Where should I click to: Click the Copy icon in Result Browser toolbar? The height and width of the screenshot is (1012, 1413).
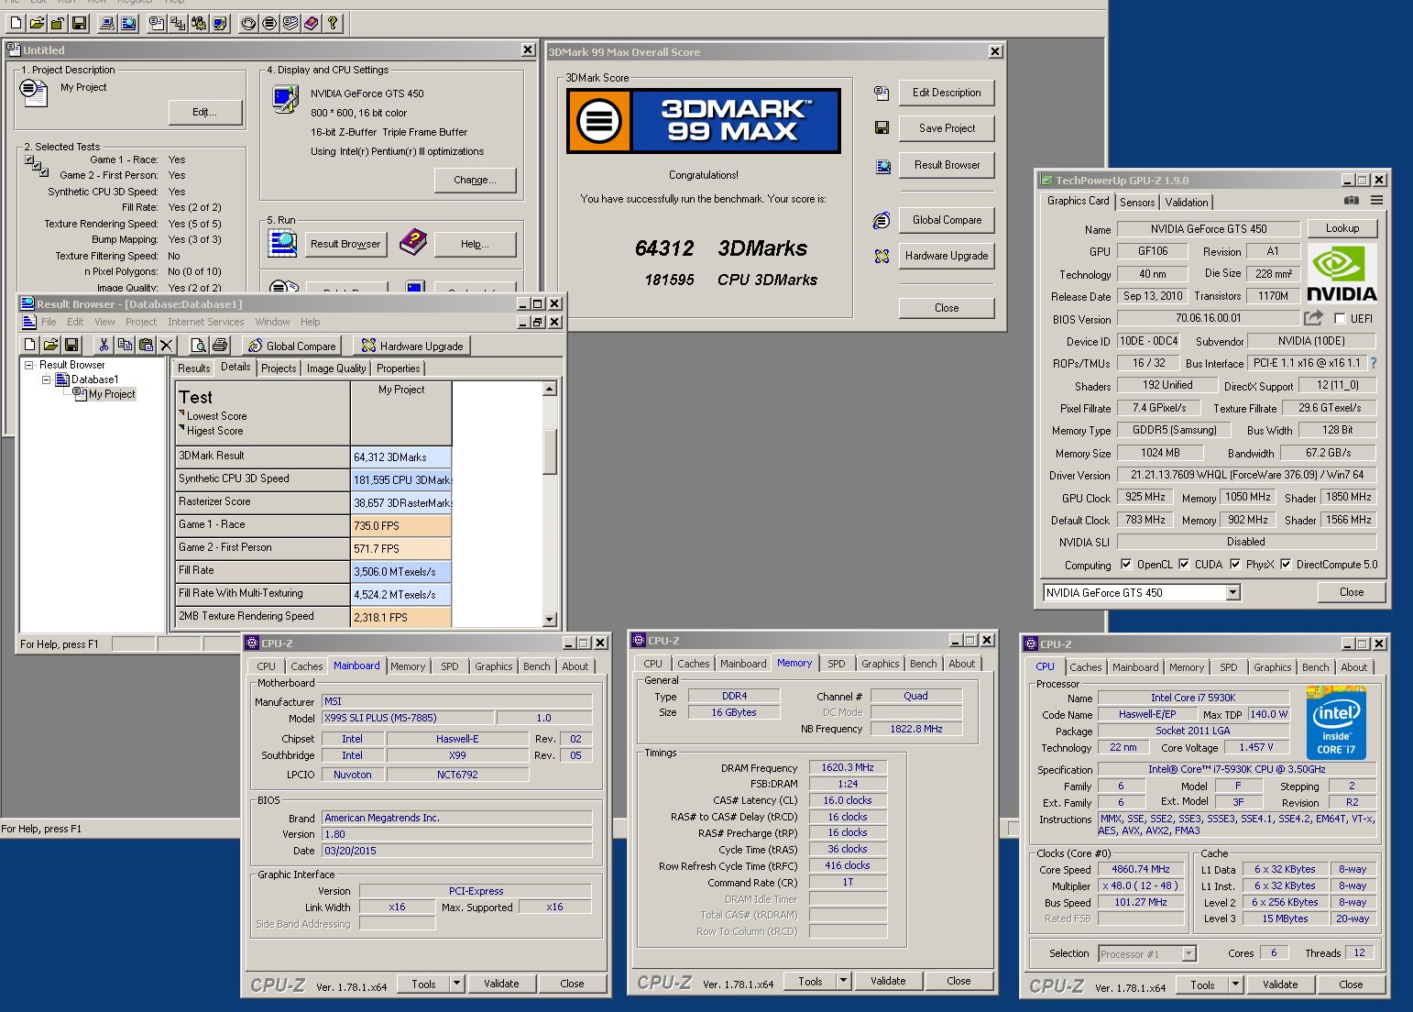click(125, 345)
